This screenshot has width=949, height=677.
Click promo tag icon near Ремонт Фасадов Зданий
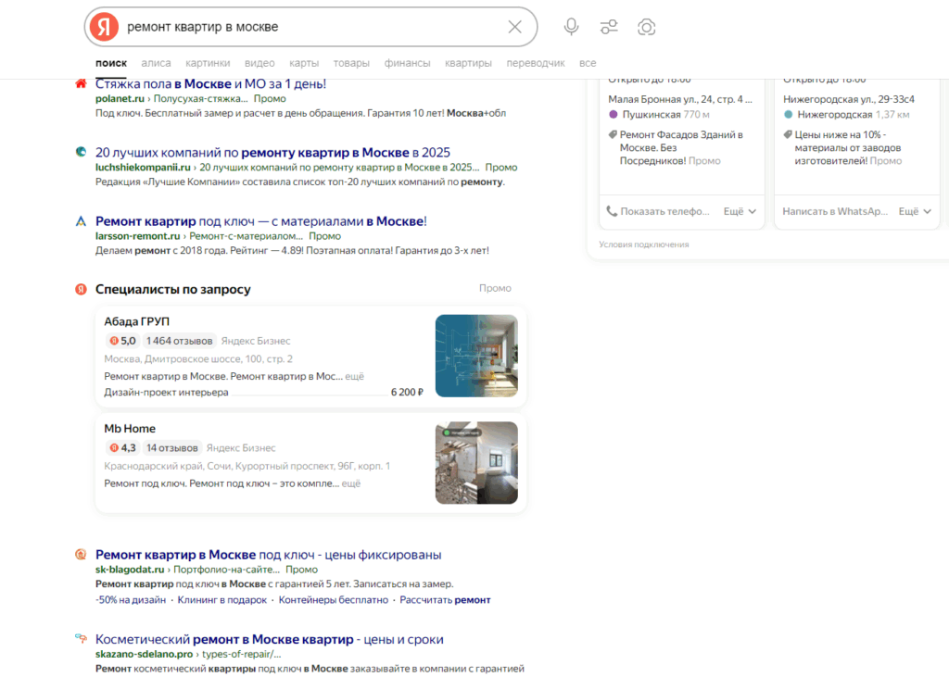613,134
